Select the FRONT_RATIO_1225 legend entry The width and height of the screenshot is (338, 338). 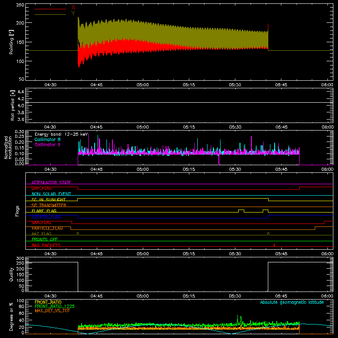pos(55,306)
